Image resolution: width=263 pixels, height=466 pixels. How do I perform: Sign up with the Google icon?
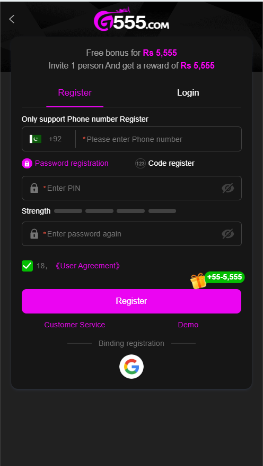coord(131,367)
